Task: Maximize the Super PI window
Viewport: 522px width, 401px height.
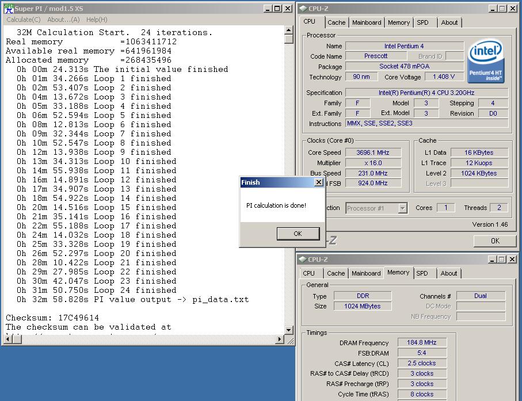Action: [x=277, y=9]
